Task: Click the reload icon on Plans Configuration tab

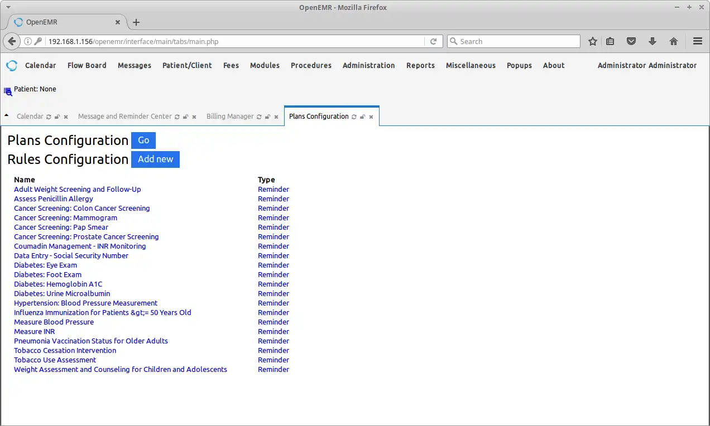Action: tap(353, 117)
